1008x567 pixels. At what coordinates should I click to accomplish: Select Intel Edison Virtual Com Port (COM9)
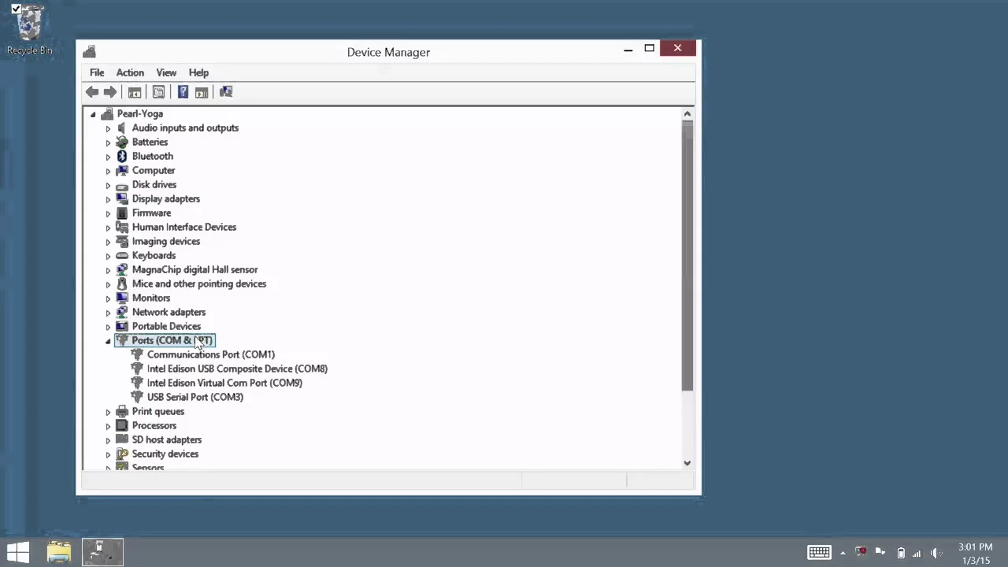pyautogui.click(x=224, y=383)
